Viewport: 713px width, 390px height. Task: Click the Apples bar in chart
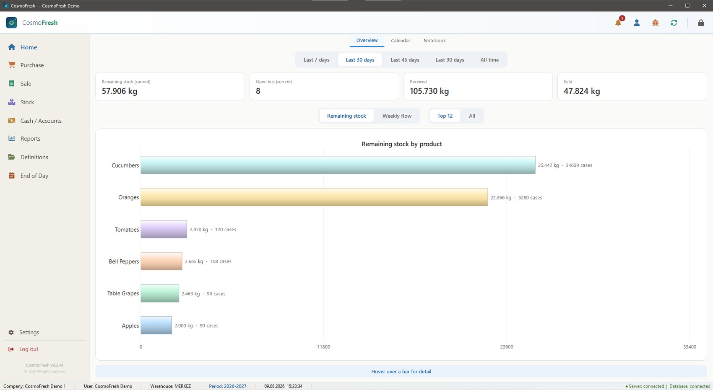[x=156, y=325]
